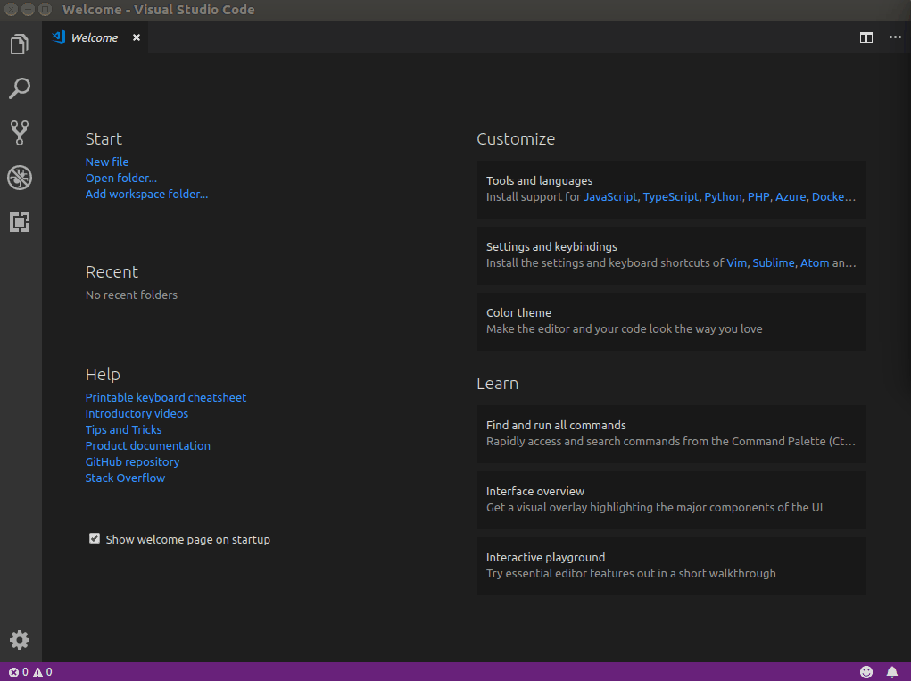Open the GitHub repository link
The image size is (911, 681).
point(132,461)
